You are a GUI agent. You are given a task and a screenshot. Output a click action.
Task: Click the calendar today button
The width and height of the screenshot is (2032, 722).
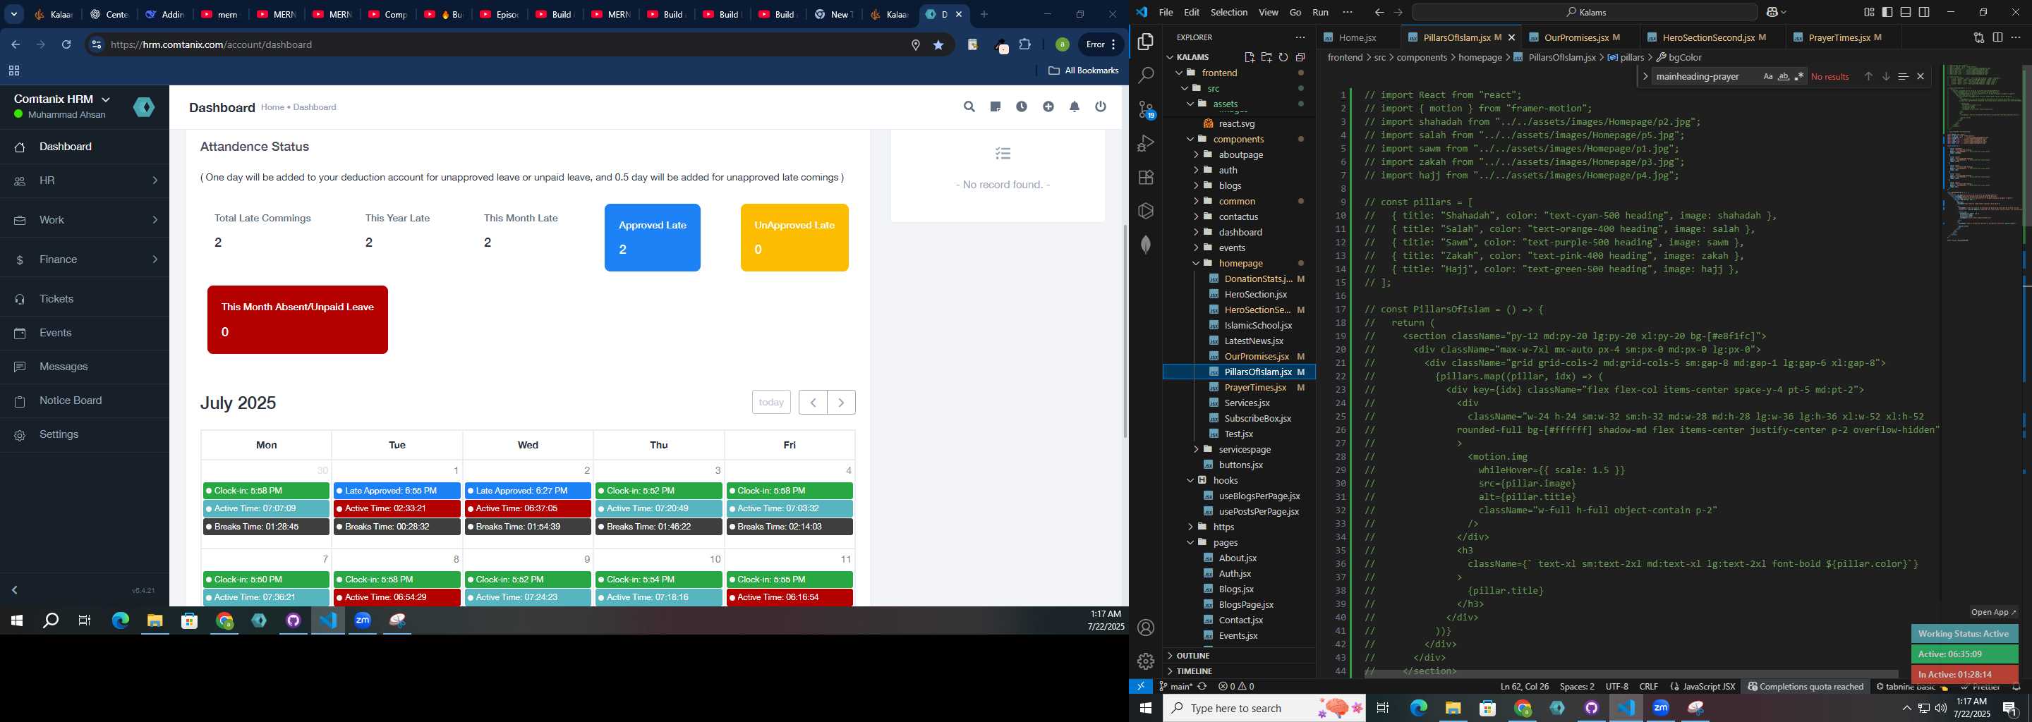point(770,402)
